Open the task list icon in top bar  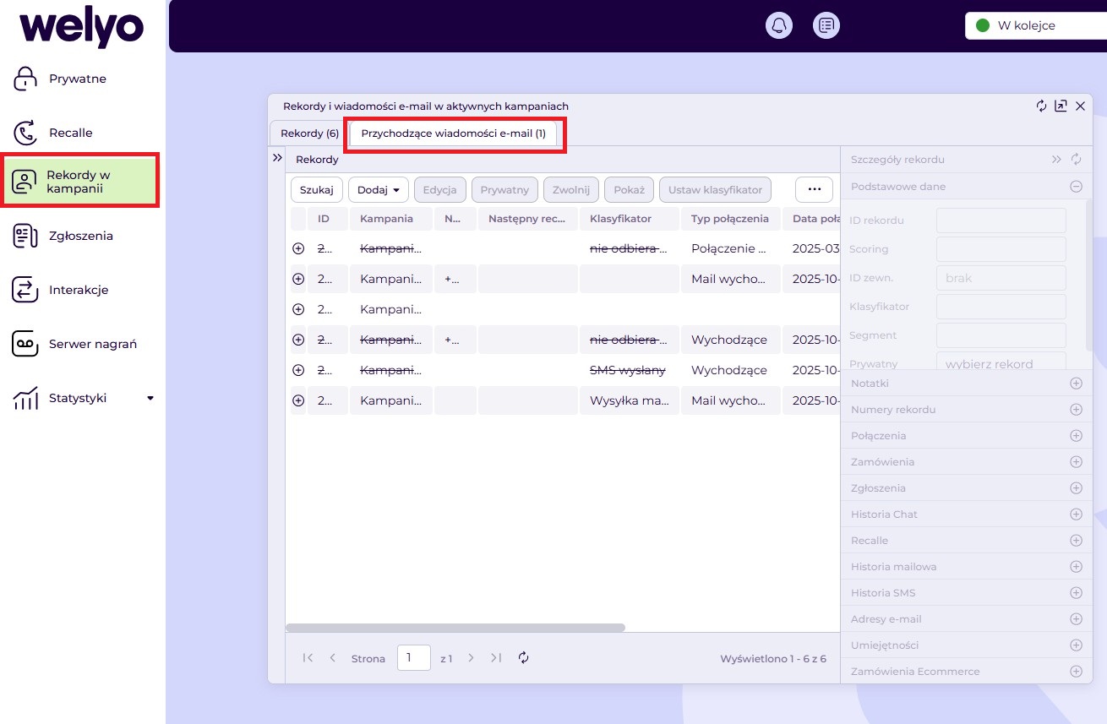tap(826, 25)
